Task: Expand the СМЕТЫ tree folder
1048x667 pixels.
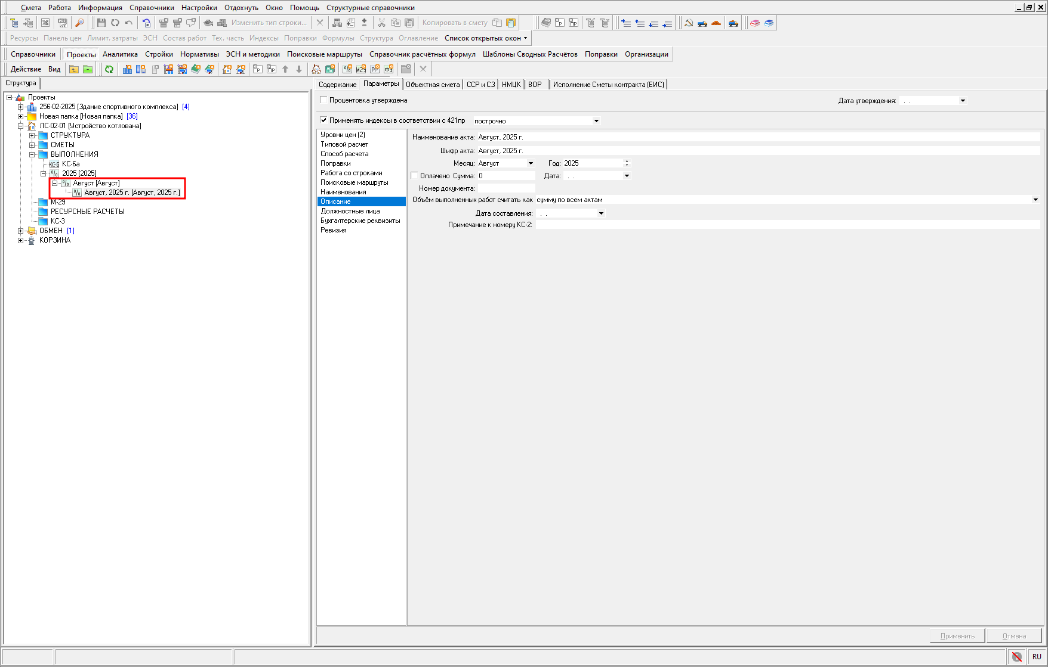Action: pyautogui.click(x=32, y=145)
